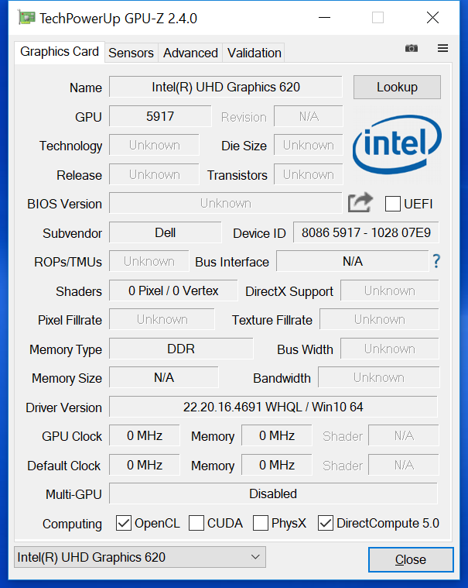
Task: Click the Bus Interface question mark
Action: pos(436,261)
